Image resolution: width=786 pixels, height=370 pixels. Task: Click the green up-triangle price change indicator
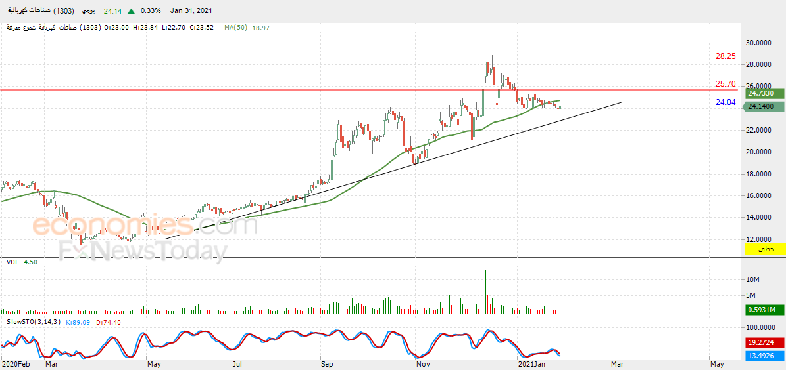(x=131, y=11)
